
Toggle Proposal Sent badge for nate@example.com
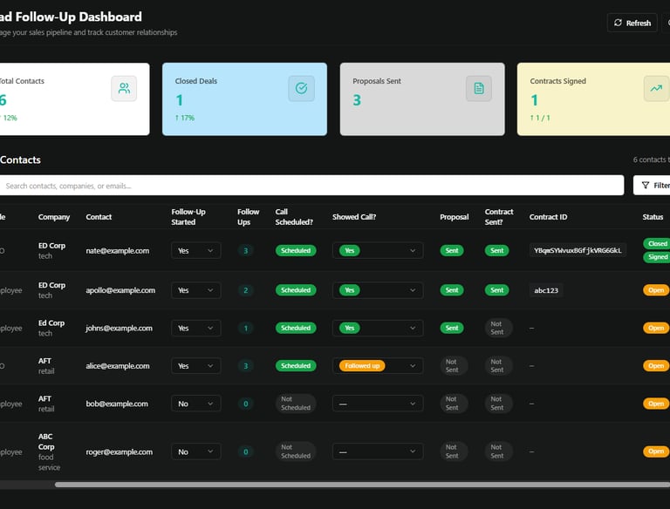click(452, 251)
